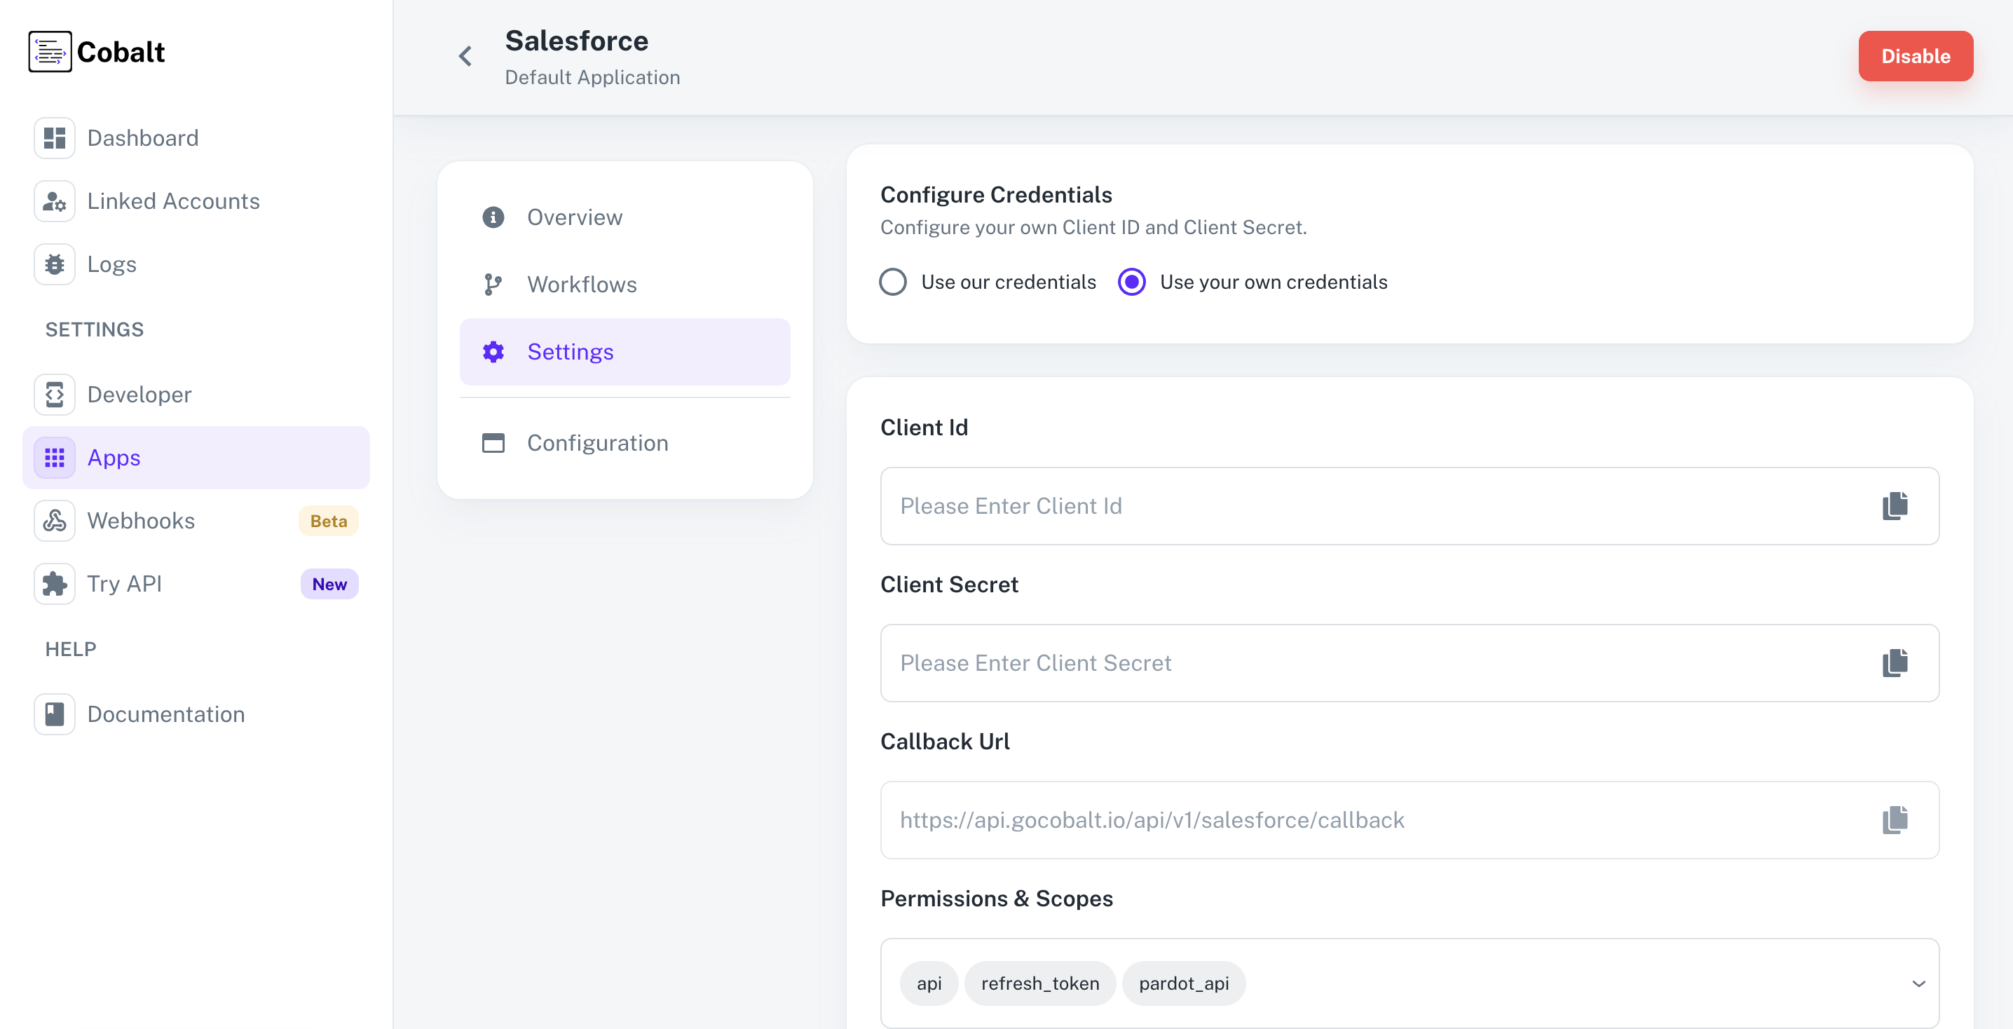2013x1029 pixels.
Task: Click the Disable button
Action: pos(1916,55)
